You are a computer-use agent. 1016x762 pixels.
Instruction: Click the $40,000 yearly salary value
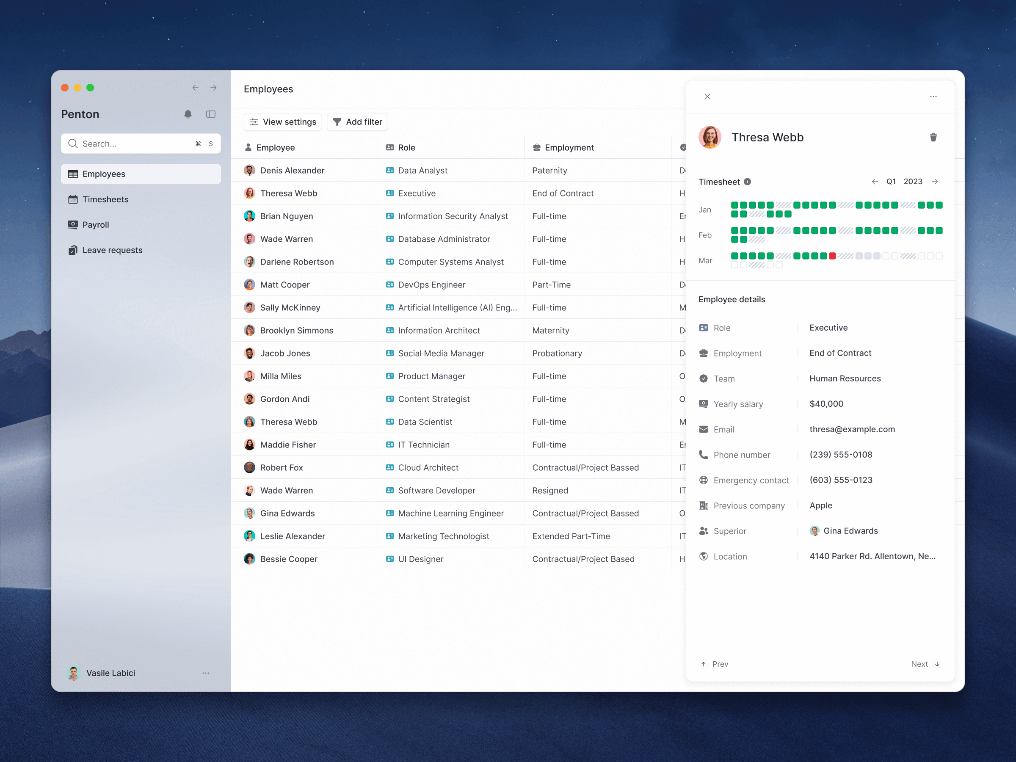(x=826, y=404)
